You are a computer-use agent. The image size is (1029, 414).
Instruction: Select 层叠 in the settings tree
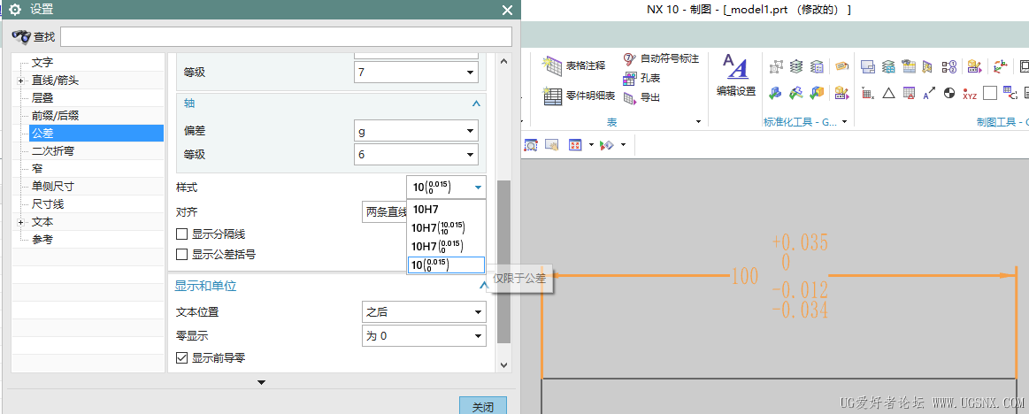coord(42,98)
